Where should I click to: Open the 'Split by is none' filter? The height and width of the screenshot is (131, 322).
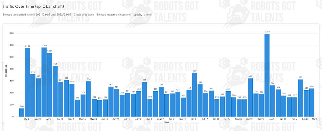coord(142,15)
